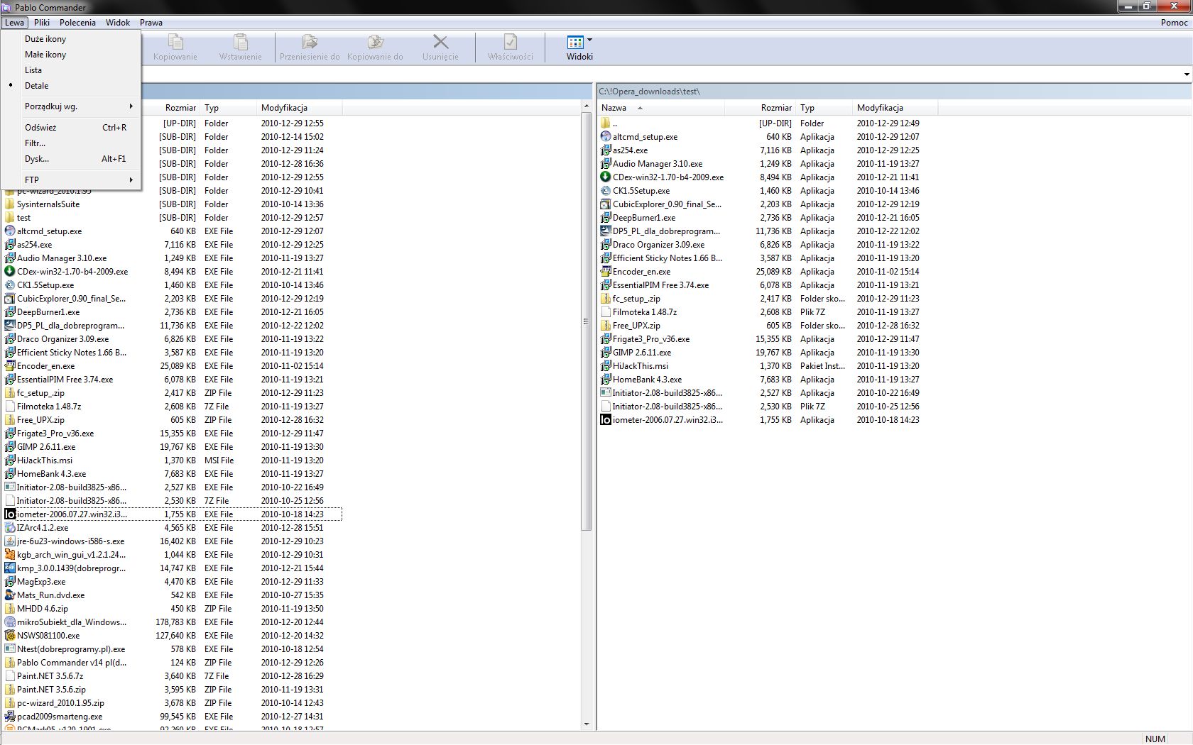Open the Pomoc menu
The width and height of the screenshot is (1193, 745).
(x=1174, y=23)
